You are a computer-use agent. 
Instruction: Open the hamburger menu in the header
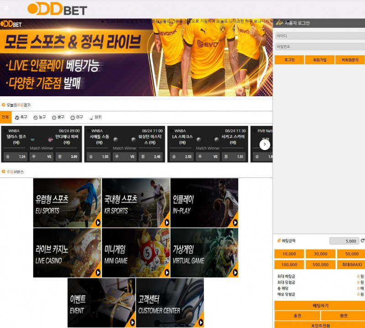[6, 8]
